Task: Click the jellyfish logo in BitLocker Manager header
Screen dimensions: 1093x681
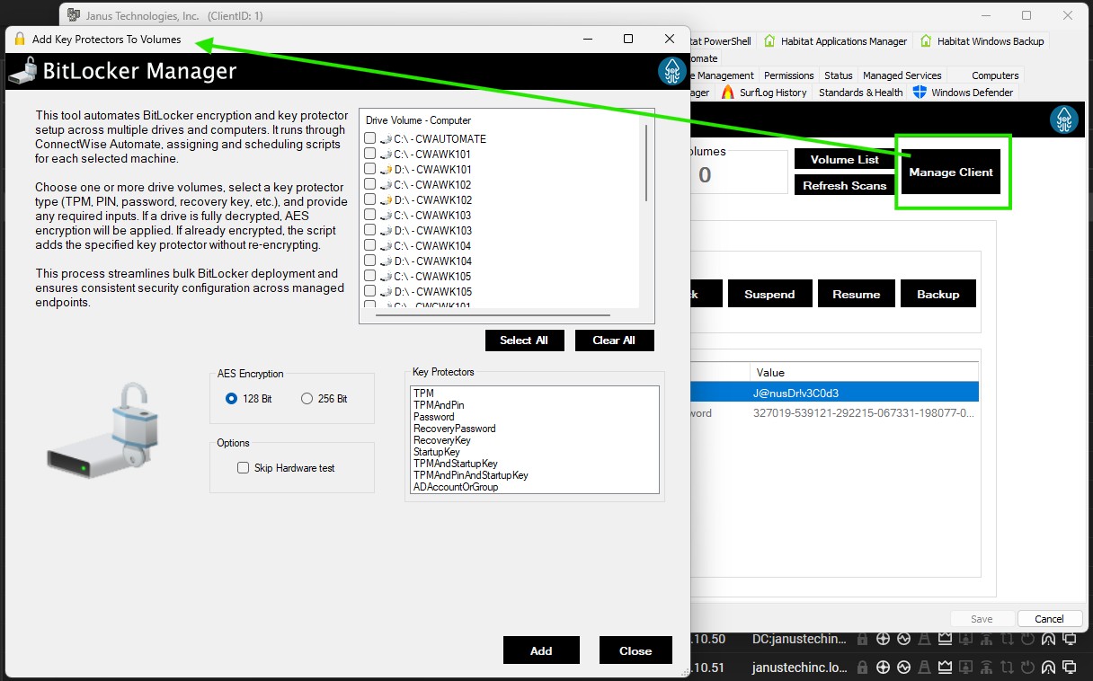Action: (671, 71)
